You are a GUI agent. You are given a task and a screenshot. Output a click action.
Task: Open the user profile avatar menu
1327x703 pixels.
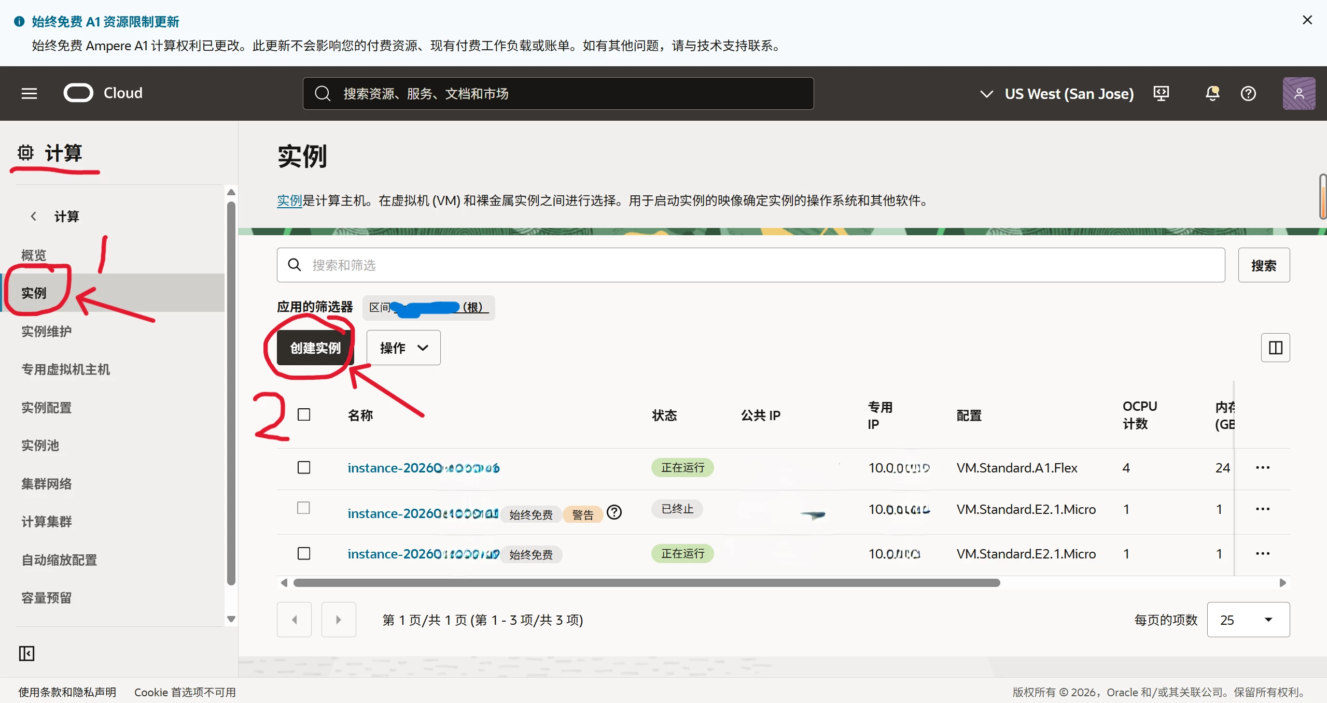[1298, 93]
